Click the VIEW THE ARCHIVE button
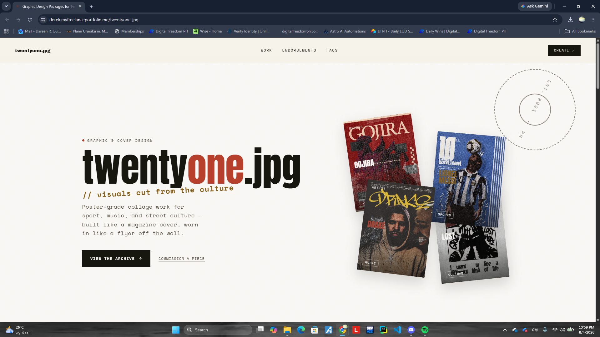Screen dimensions: 600x337 116,259
